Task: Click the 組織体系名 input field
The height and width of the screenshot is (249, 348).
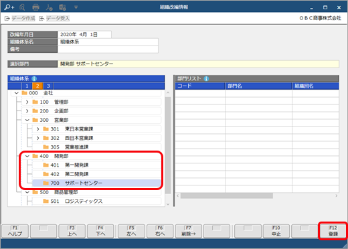Action: pos(108,42)
